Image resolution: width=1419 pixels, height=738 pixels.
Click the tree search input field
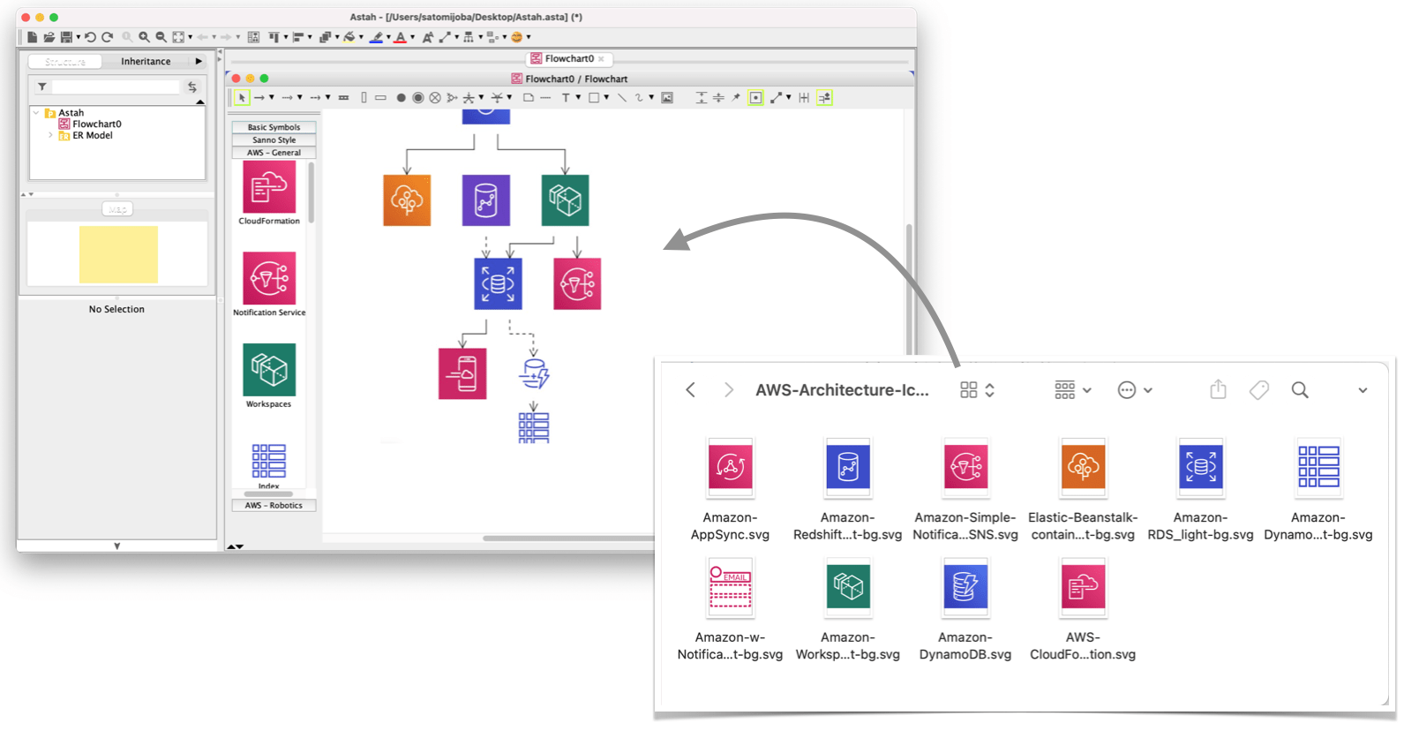pos(116,87)
